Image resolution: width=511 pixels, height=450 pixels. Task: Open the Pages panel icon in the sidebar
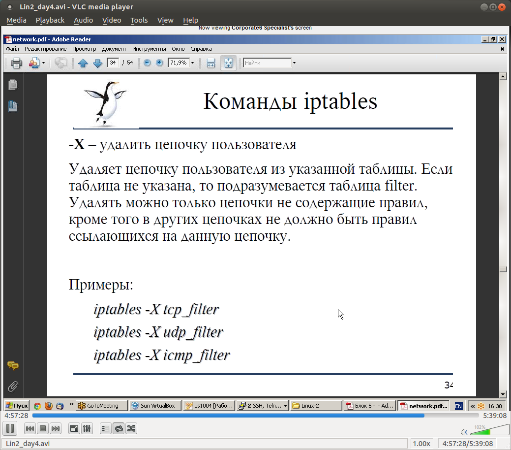(x=13, y=85)
